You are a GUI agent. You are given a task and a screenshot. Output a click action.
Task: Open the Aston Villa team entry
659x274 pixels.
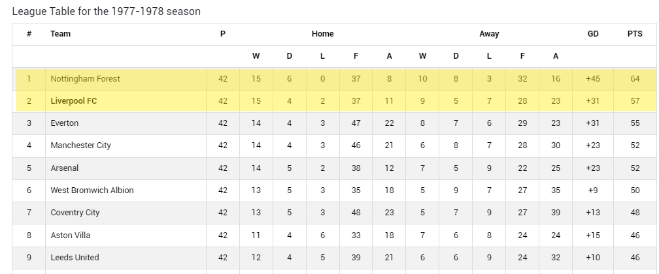70,235
